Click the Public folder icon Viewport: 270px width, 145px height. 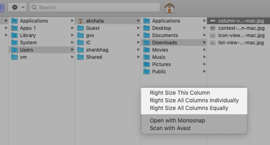(147, 71)
